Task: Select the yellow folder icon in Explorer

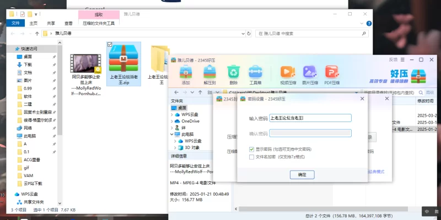Action: (x=159, y=59)
